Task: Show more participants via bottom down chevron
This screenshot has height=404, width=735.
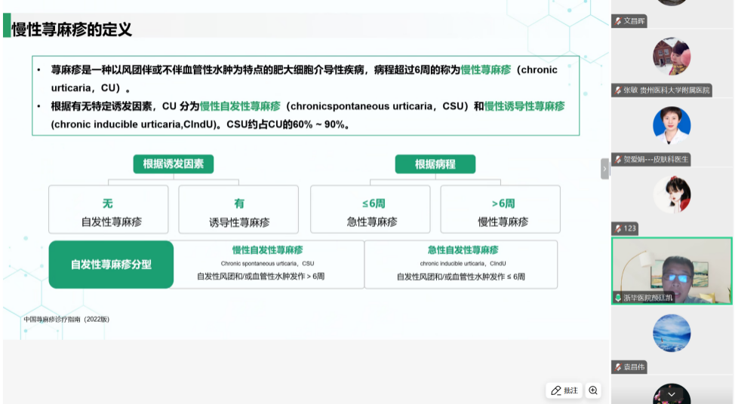Action: click(672, 395)
